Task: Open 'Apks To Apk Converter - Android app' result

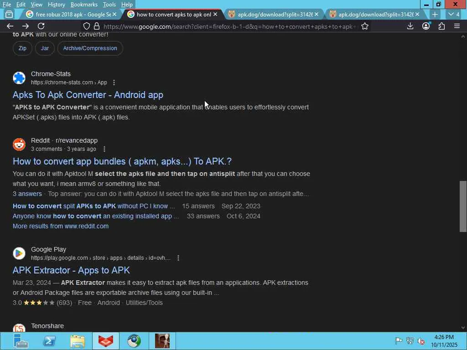Action: click(x=88, y=95)
